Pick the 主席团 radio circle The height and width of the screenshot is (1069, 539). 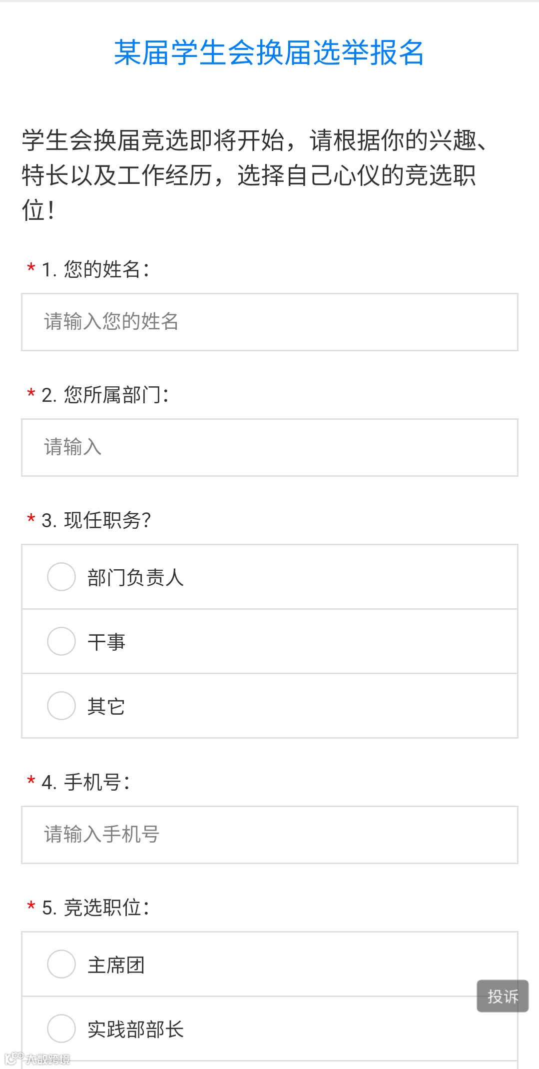click(61, 964)
